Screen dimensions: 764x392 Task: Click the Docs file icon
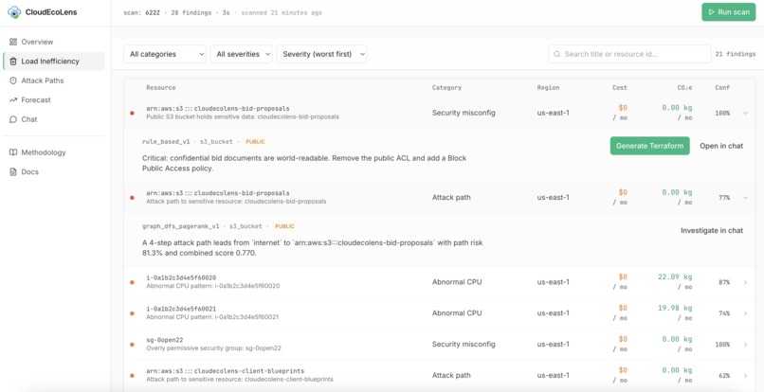pyautogui.click(x=13, y=172)
